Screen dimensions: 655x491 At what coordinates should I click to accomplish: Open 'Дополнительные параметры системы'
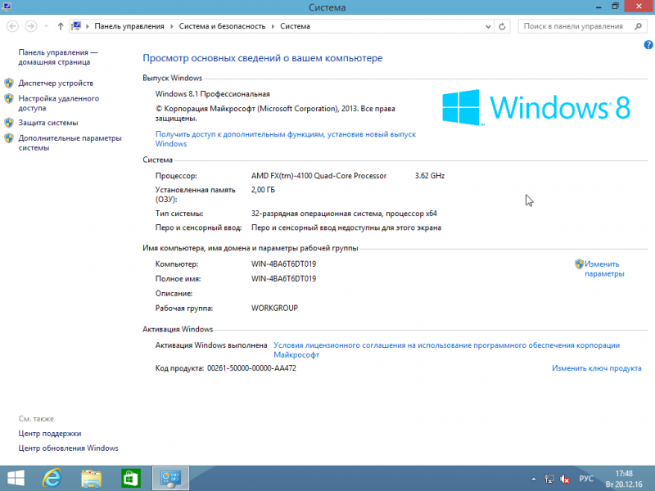[70, 142]
